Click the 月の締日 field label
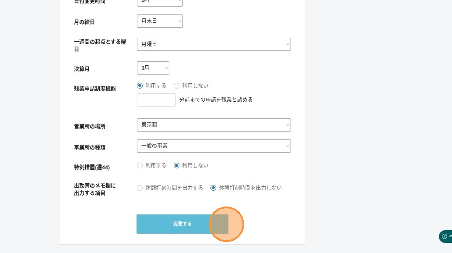 [84, 22]
